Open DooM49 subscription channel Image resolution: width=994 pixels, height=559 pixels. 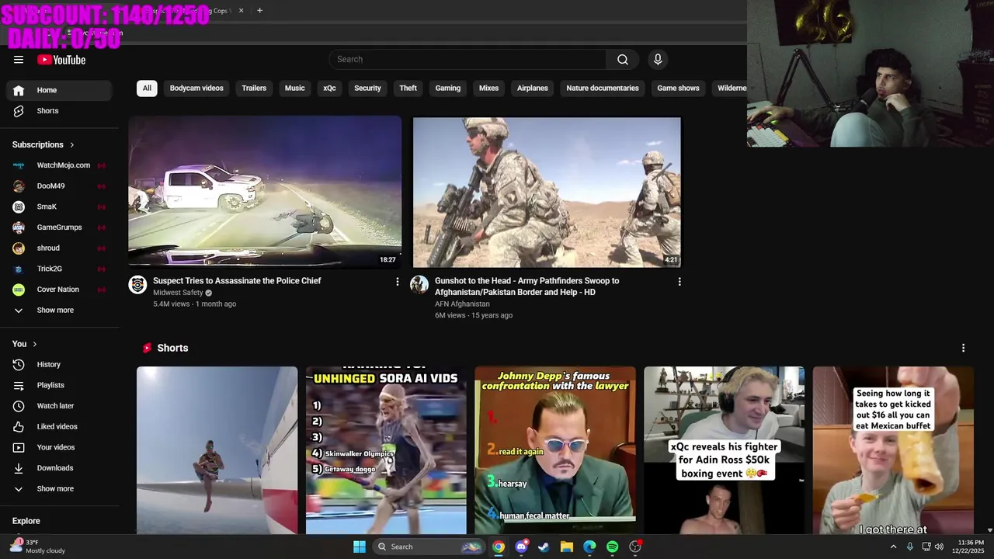pyautogui.click(x=59, y=186)
